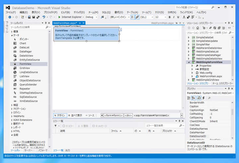239x163 pixels.
Task: Click the font color A icon
Action: tap(184, 17)
